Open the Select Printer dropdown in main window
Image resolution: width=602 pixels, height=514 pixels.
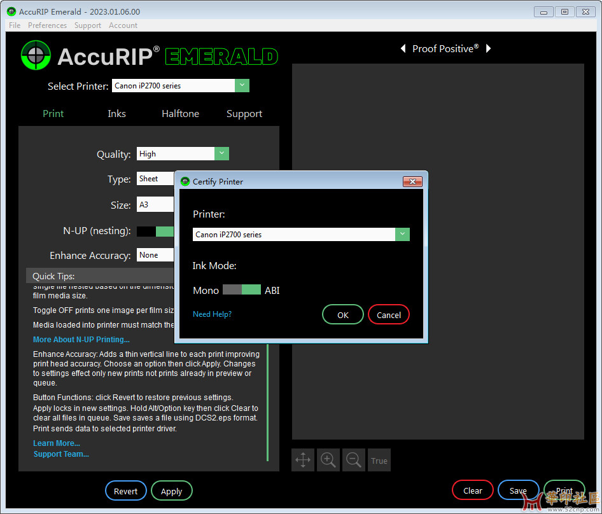coord(242,85)
